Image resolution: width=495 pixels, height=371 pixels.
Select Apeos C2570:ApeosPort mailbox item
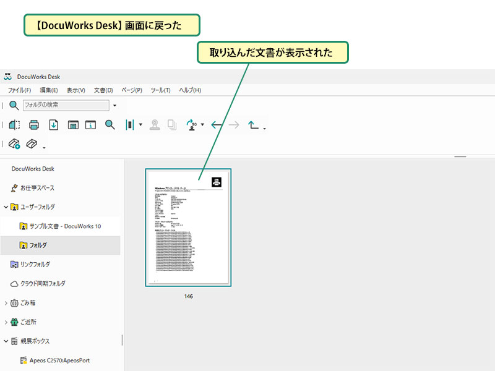pyautogui.click(x=59, y=360)
